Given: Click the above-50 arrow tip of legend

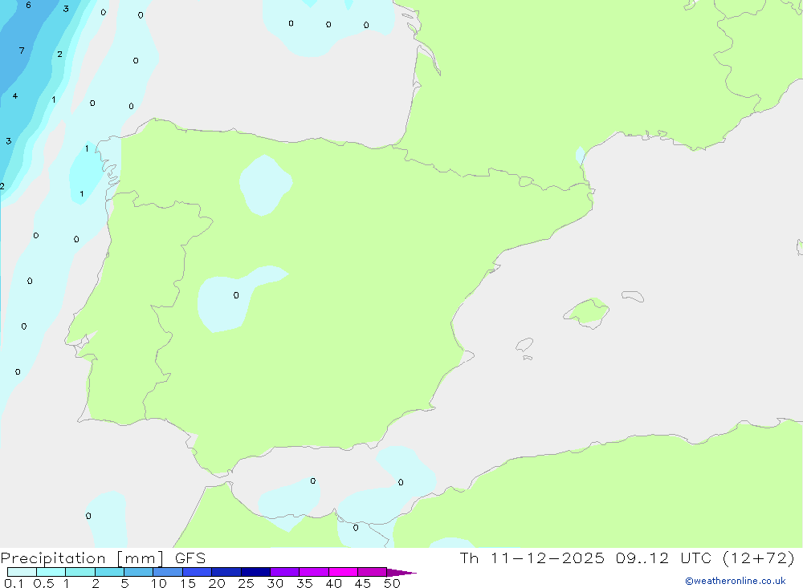Looking at the screenshot, I should (401, 572).
